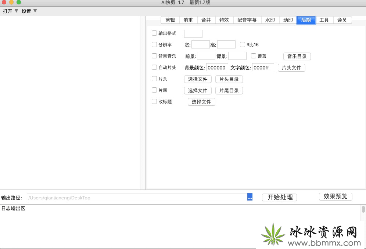Enable the 输出格式 checkbox
The width and height of the screenshot is (366, 249).
(x=154, y=33)
